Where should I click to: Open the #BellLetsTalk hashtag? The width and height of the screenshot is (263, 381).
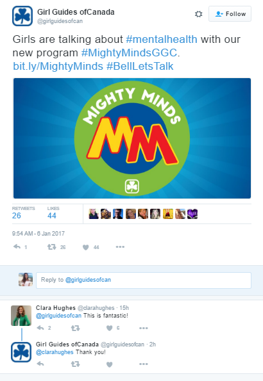(x=140, y=66)
